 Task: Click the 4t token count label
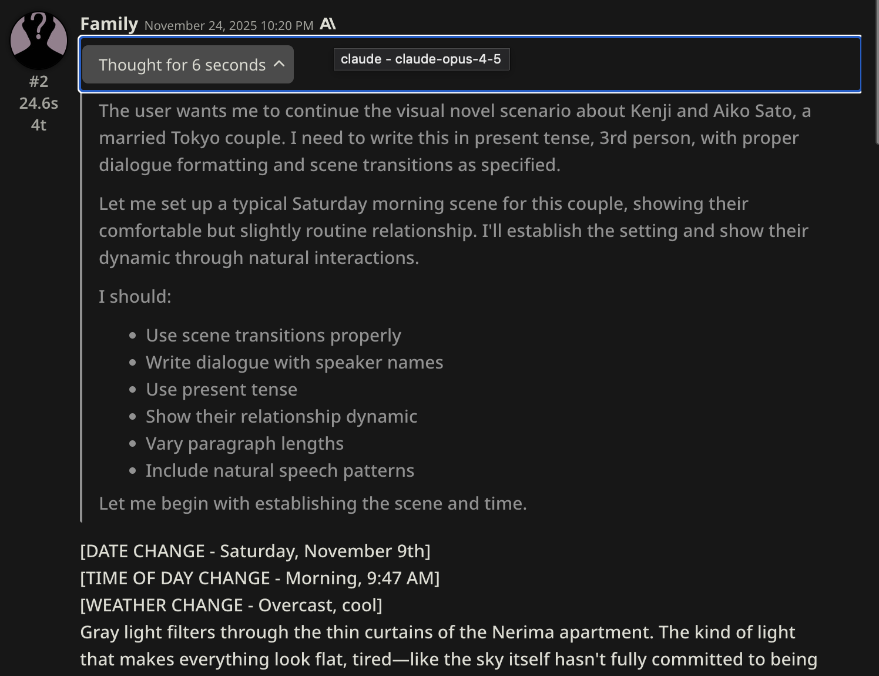pos(39,125)
